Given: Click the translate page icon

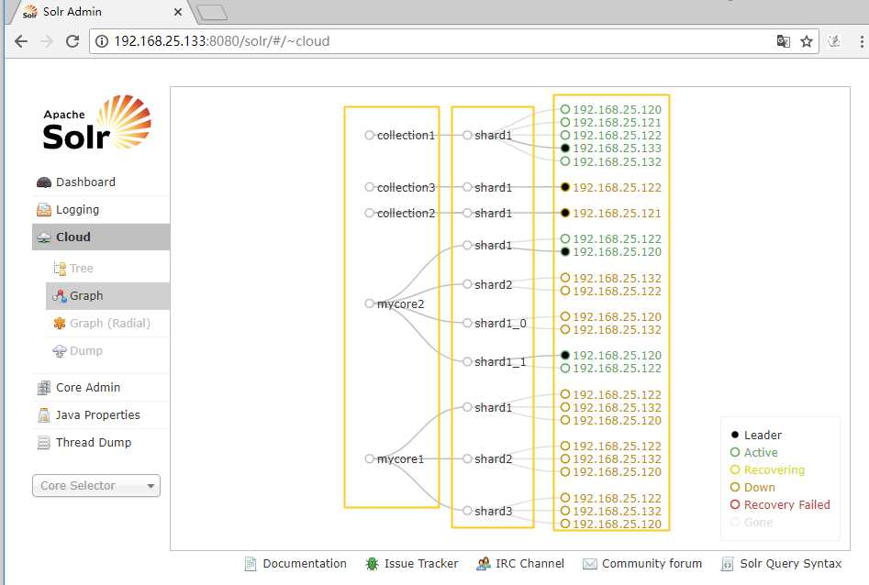Looking at the screenshot, I should pyautogui.click(x=783, y=41).
